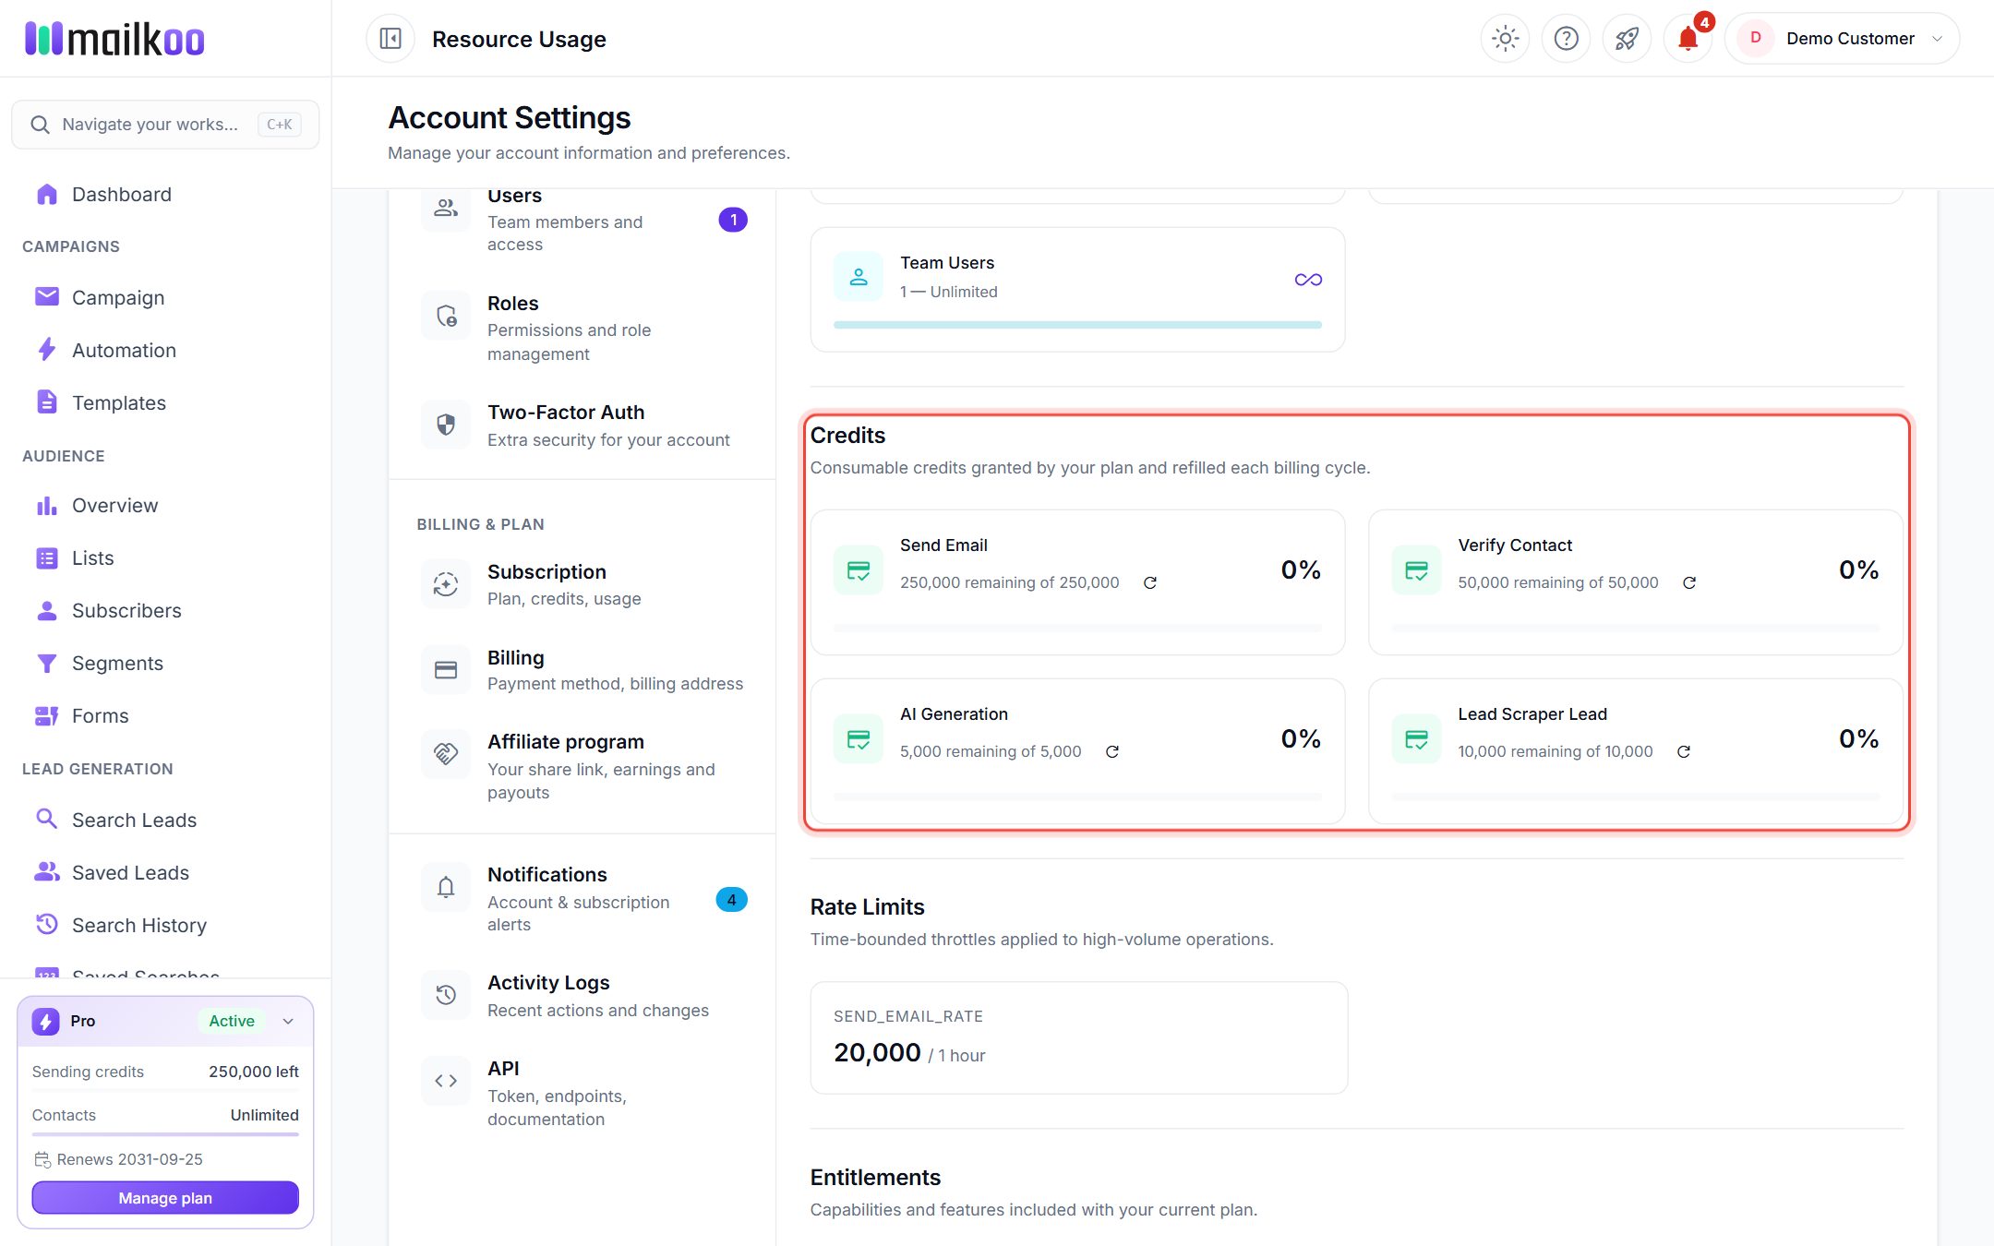The width and height of the screenshot is (1994, 1246).
Task: Open Templates sidebar item
Action: pos(166,402)
